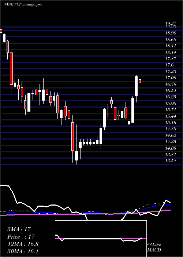Click the 16.79 price label
Image resolution: width=183 pixels, height=257 pixels.
[171, 84]
